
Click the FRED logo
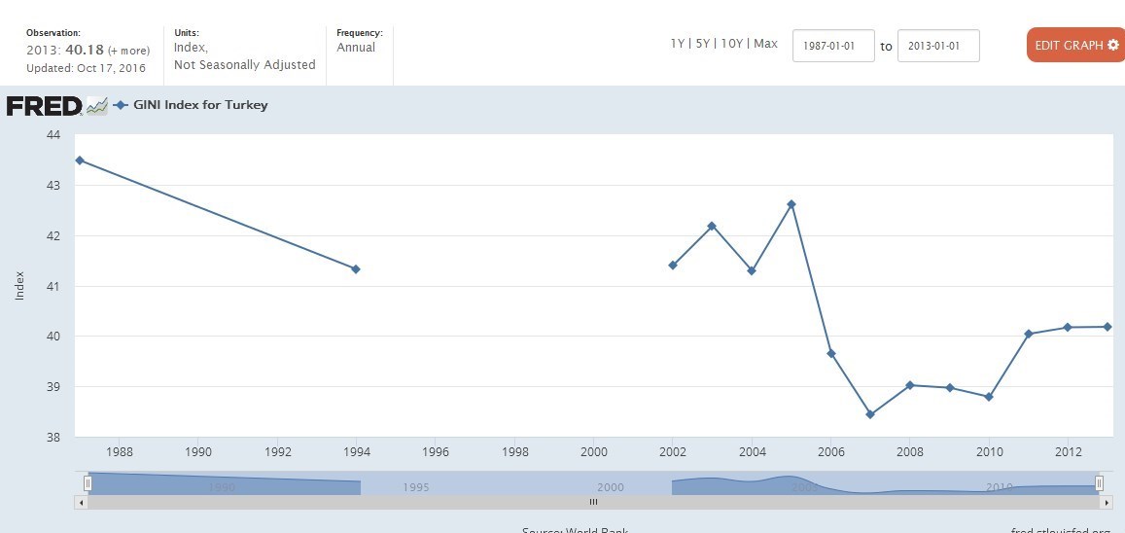pyautogui.click(x=44, y=106)
